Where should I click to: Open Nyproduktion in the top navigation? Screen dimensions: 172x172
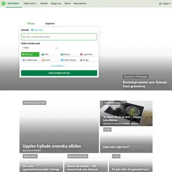[x=80, y=3]
